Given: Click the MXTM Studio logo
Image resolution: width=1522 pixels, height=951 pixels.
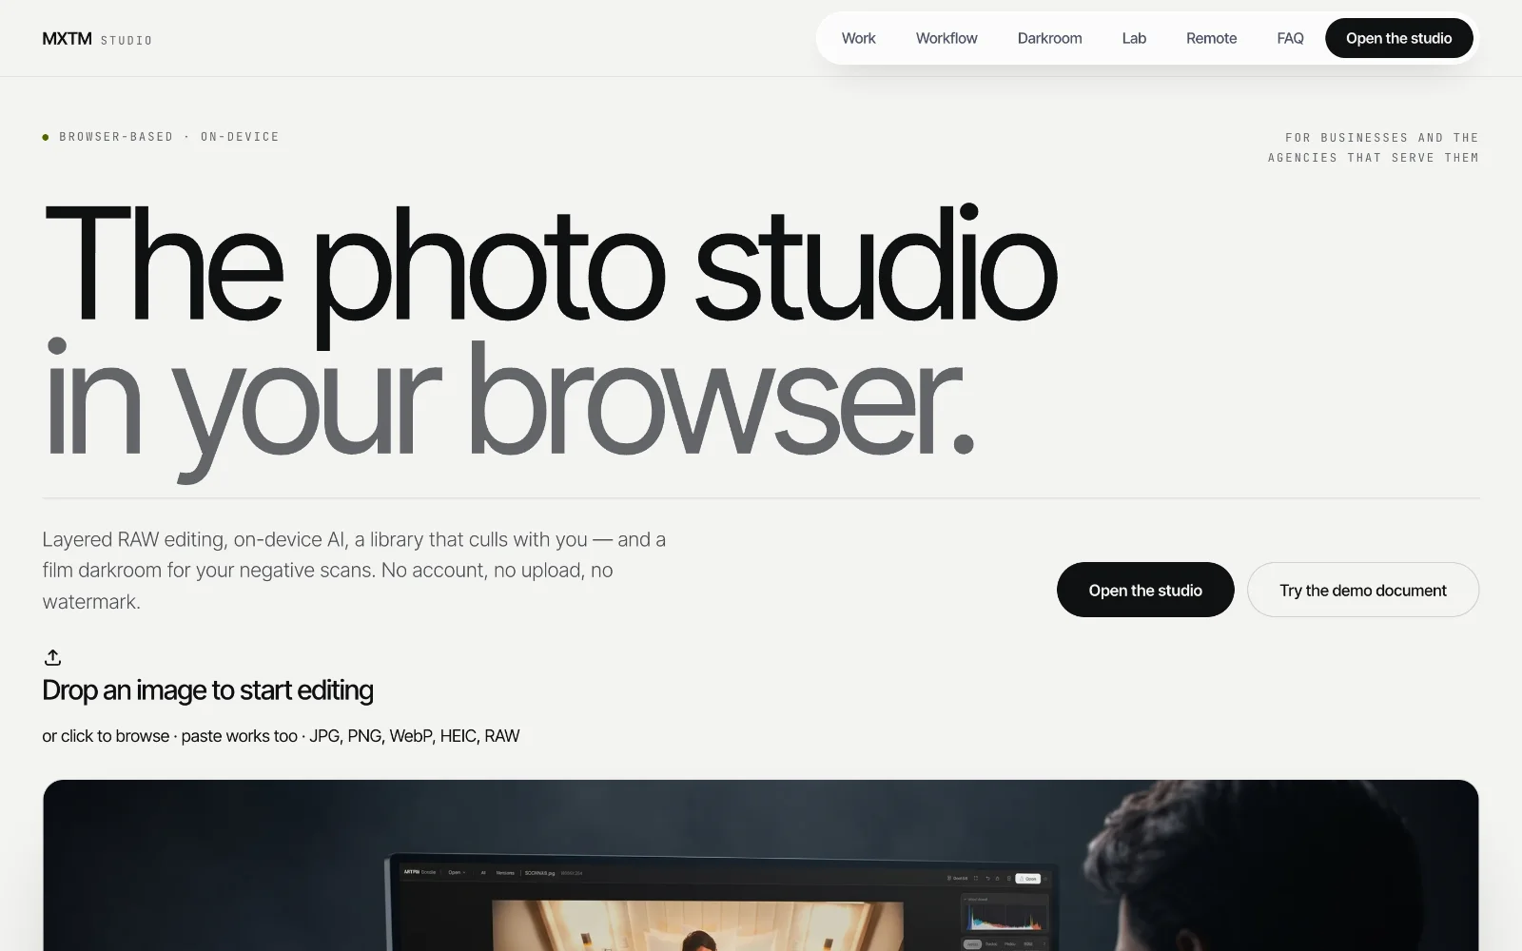Looking at the screenshot, I should (97, 39).
